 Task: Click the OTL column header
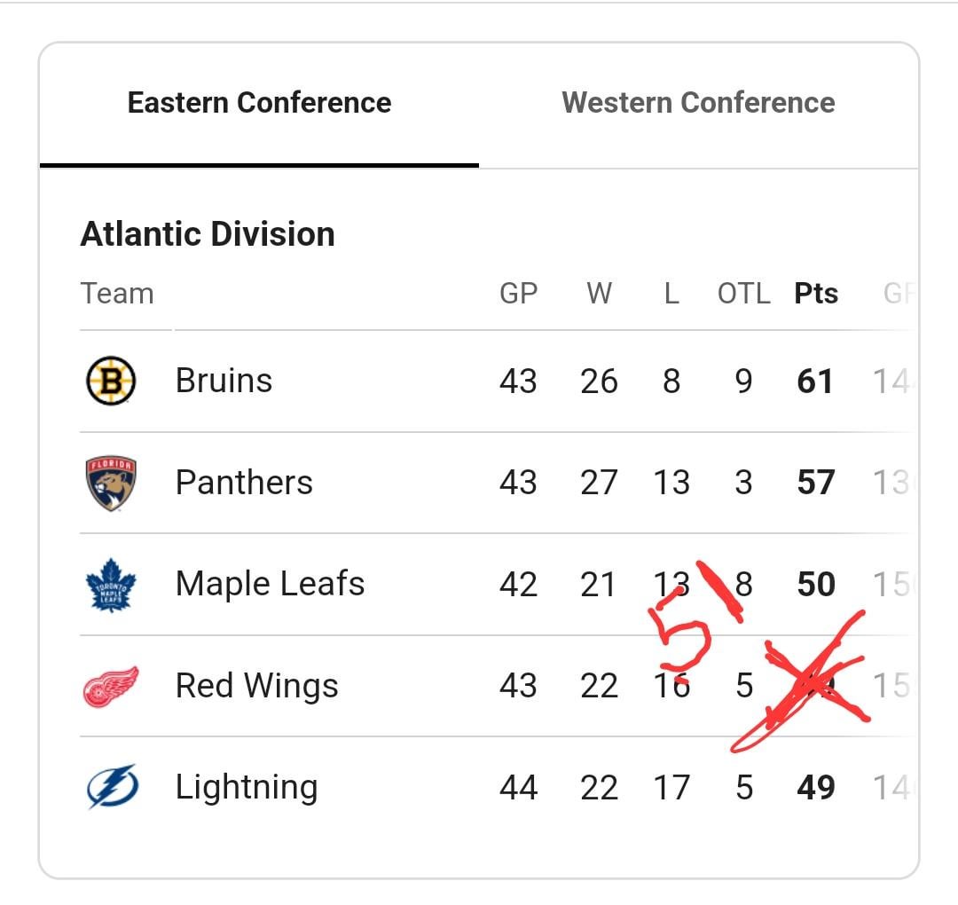[x=743, y=294]
